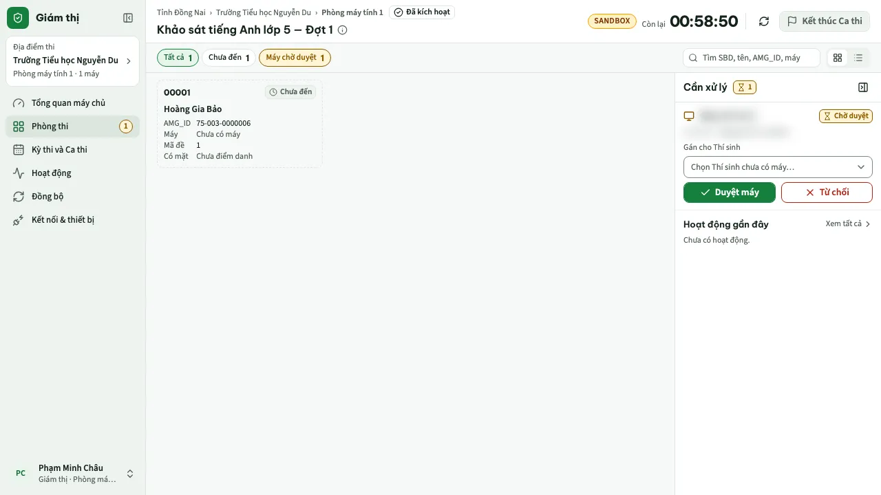
Task: Open the Hoạt động page
Action: click(72, 173)
